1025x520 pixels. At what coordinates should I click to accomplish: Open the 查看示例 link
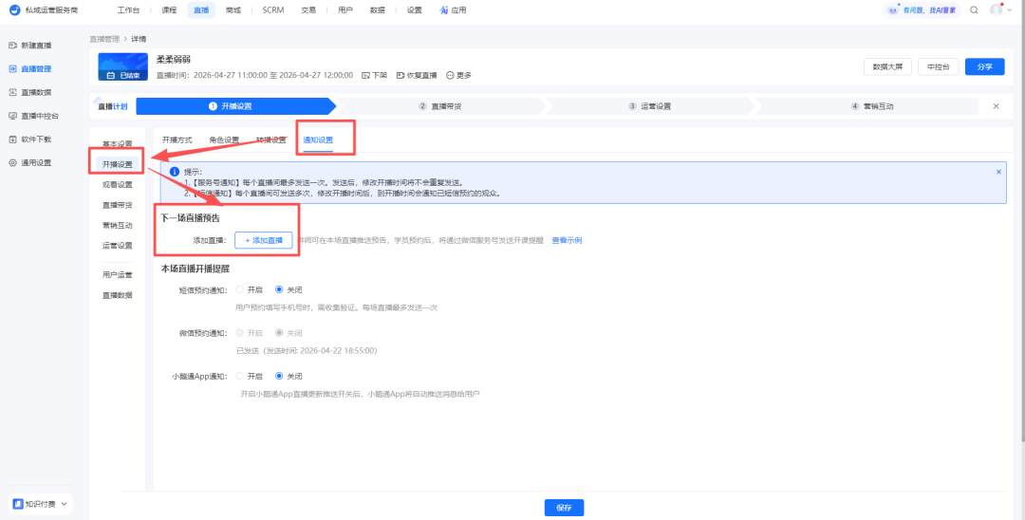click(567, 240)
